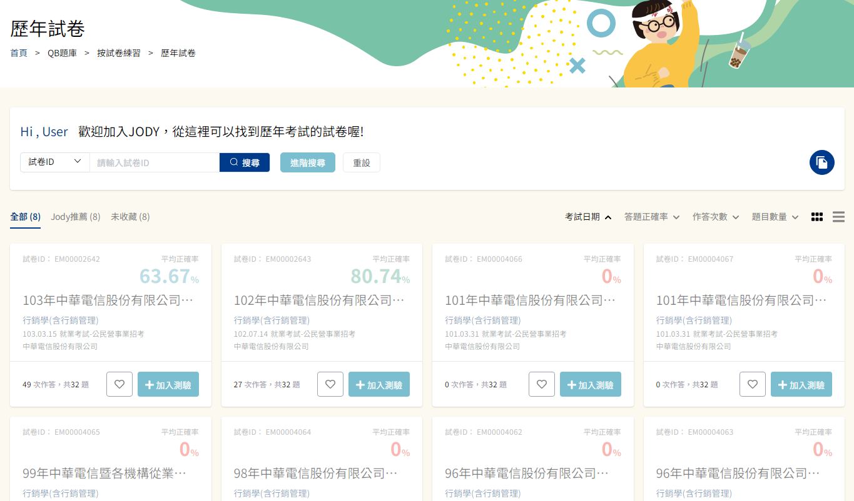This screenshot has width=854, height=501.
Task: Select the 全部 (8) tab
Action: pyautogui.click(x=26, y=217)
